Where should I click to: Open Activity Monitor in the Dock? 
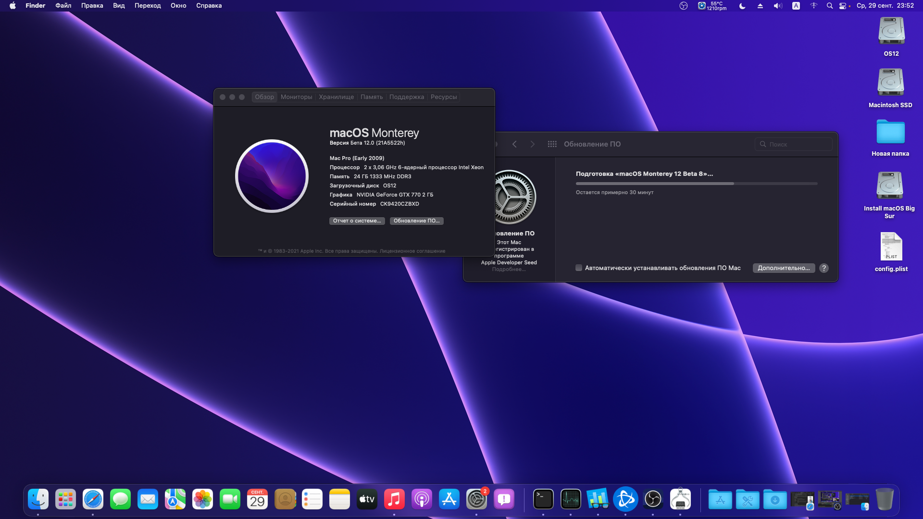571,499
